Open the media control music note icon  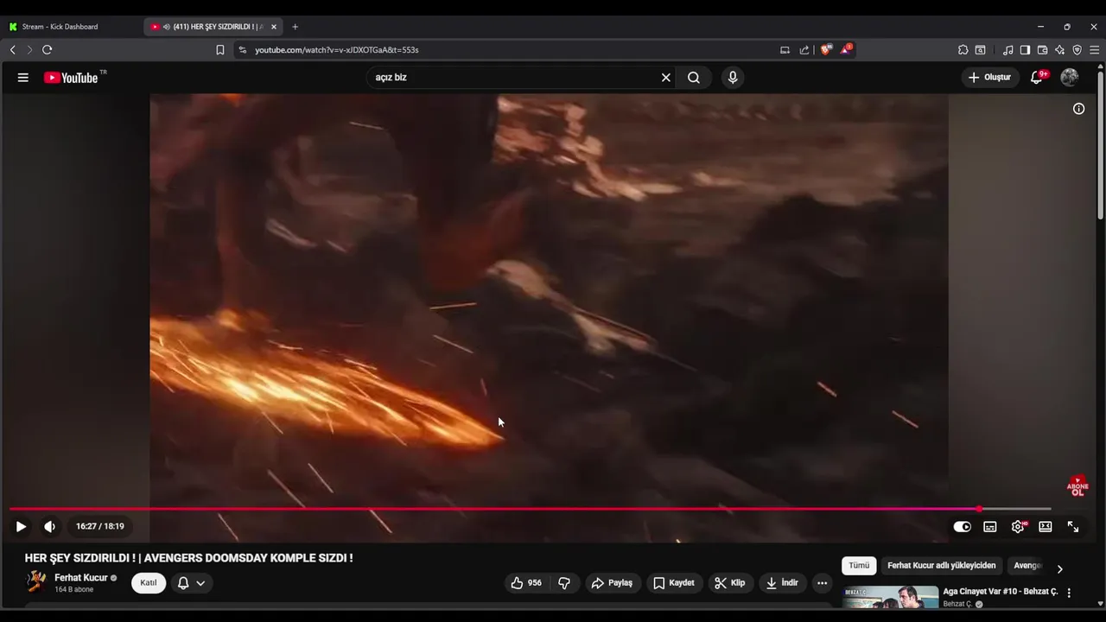coord(1007,50)
